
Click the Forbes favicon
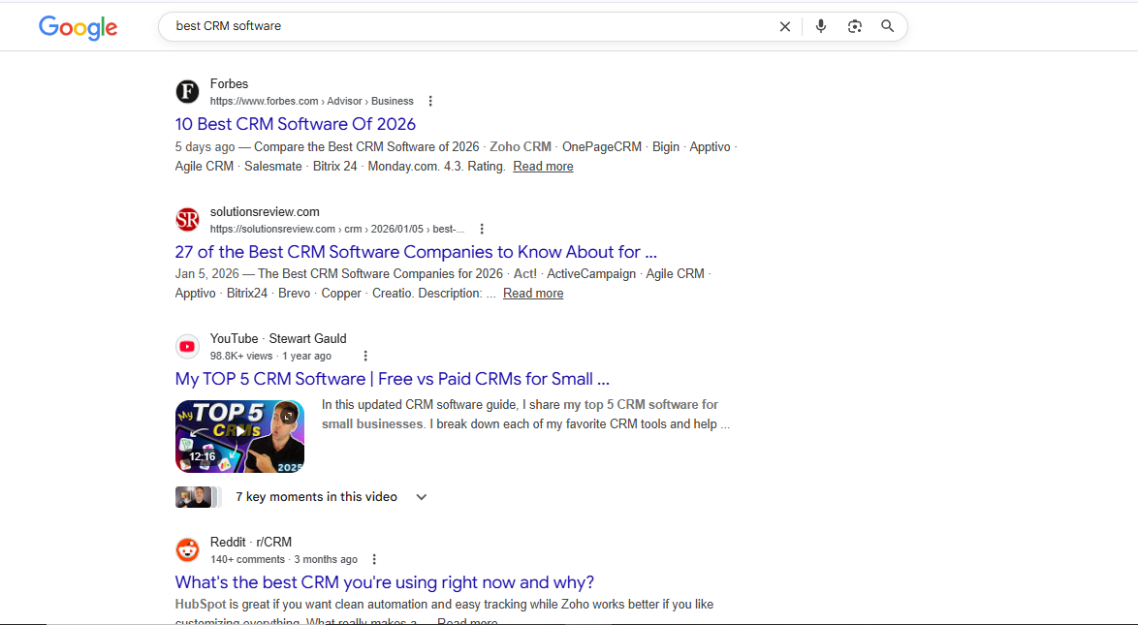187,91
